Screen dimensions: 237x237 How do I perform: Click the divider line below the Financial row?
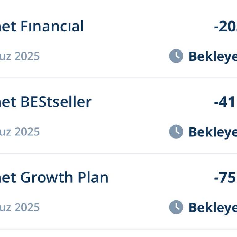pyautogui.click(x=118, y=78)
